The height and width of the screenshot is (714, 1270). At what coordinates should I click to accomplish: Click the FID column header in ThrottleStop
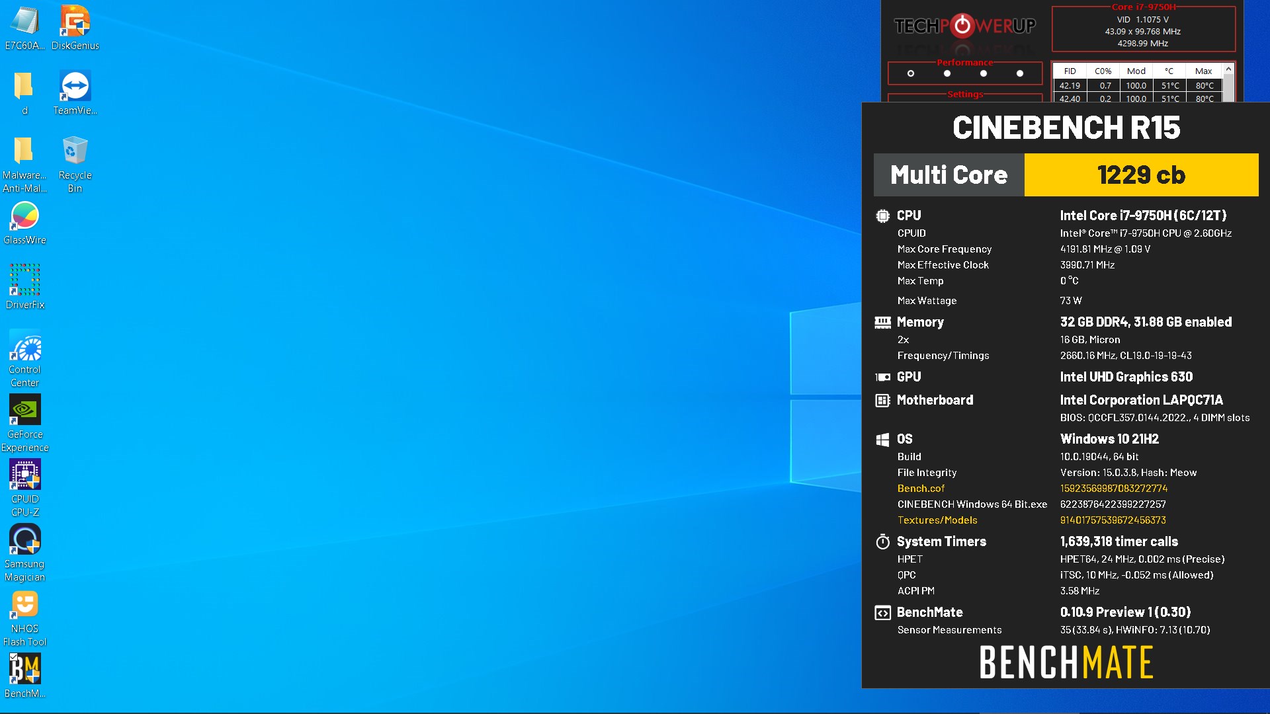click(1070, 71)
